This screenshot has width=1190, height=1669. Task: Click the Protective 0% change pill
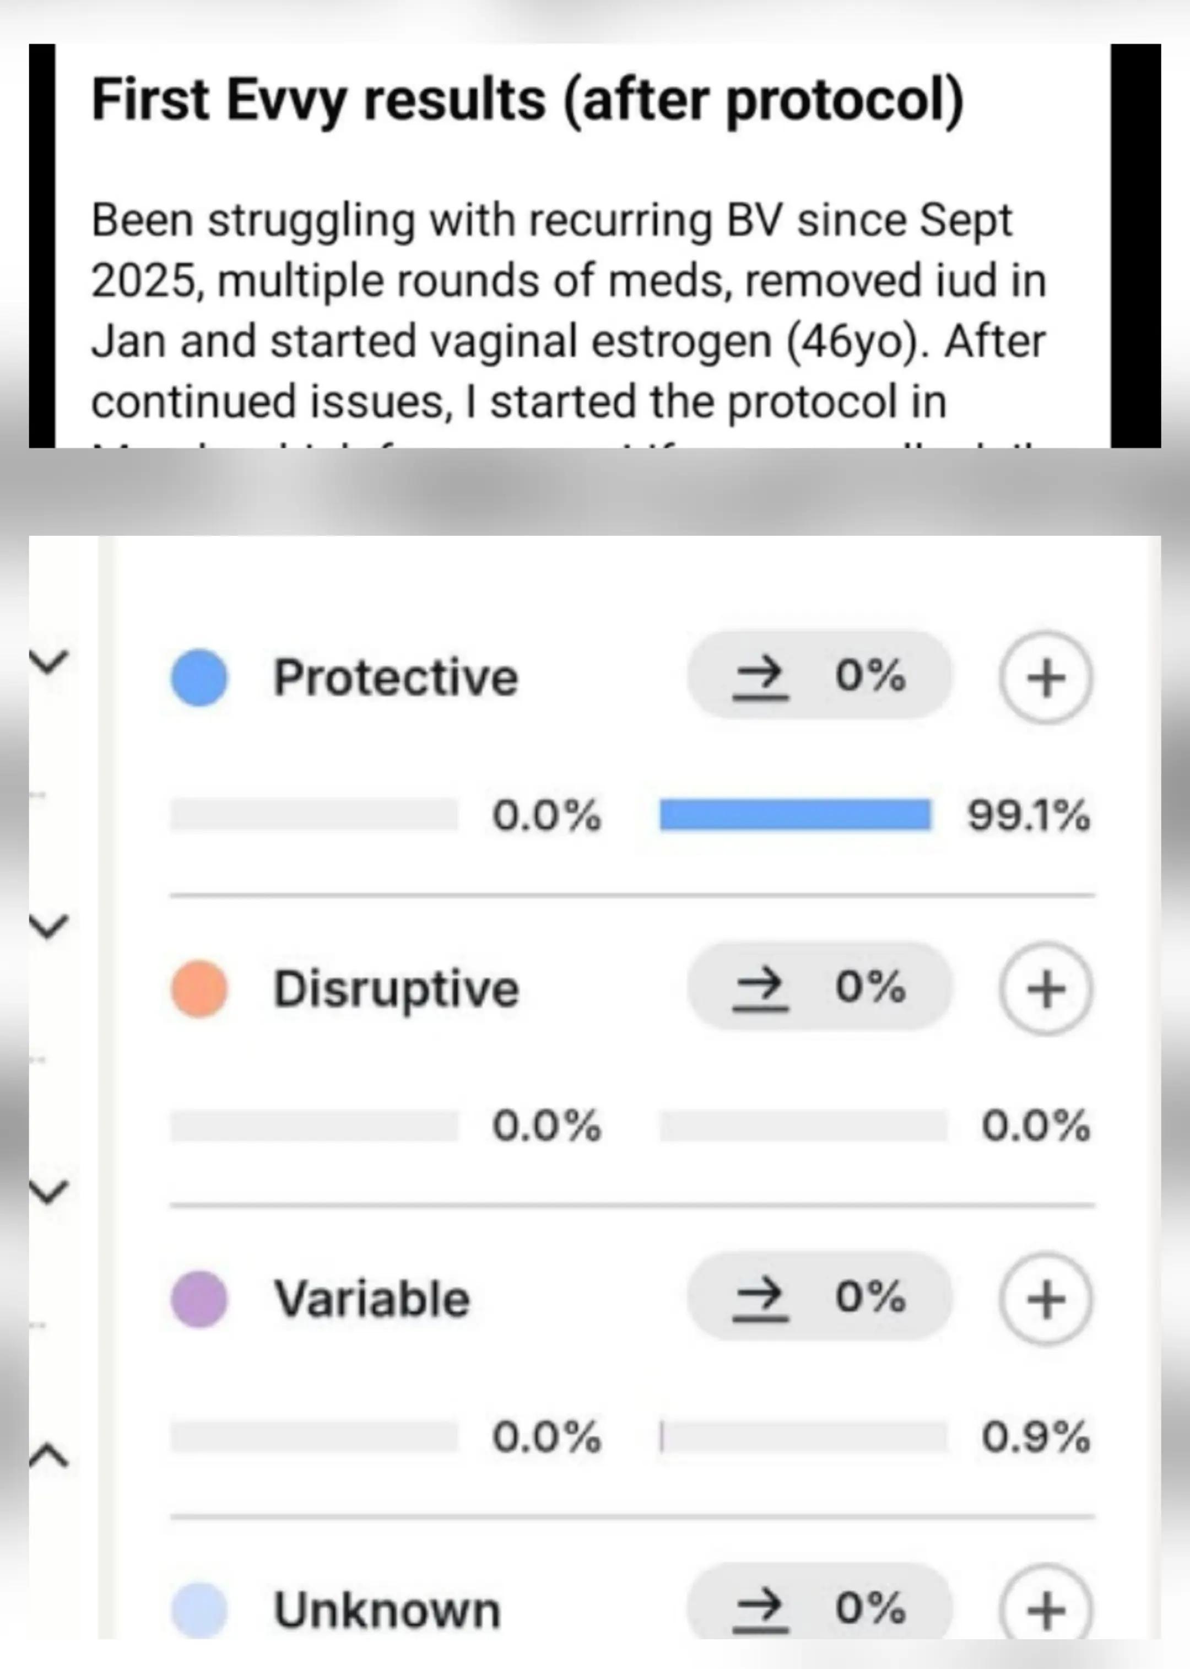[819, 675]
